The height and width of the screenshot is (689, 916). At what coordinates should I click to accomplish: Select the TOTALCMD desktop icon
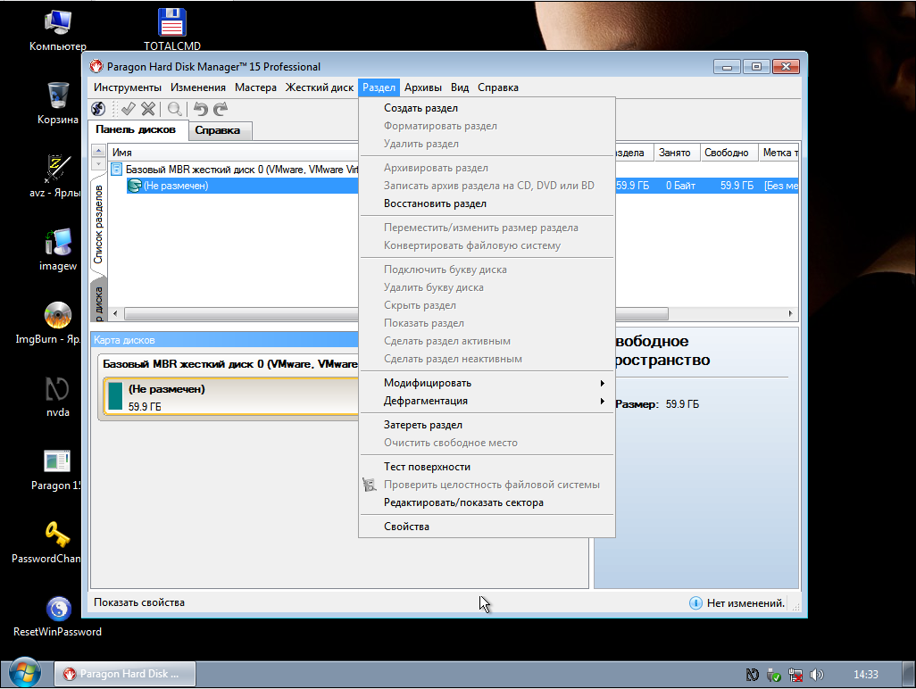coord(172,29)
